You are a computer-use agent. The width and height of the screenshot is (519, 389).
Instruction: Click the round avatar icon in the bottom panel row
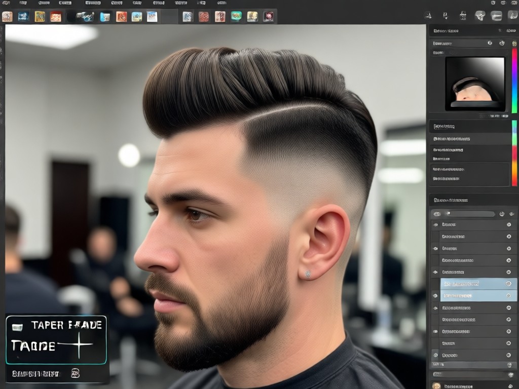(436, 385)
